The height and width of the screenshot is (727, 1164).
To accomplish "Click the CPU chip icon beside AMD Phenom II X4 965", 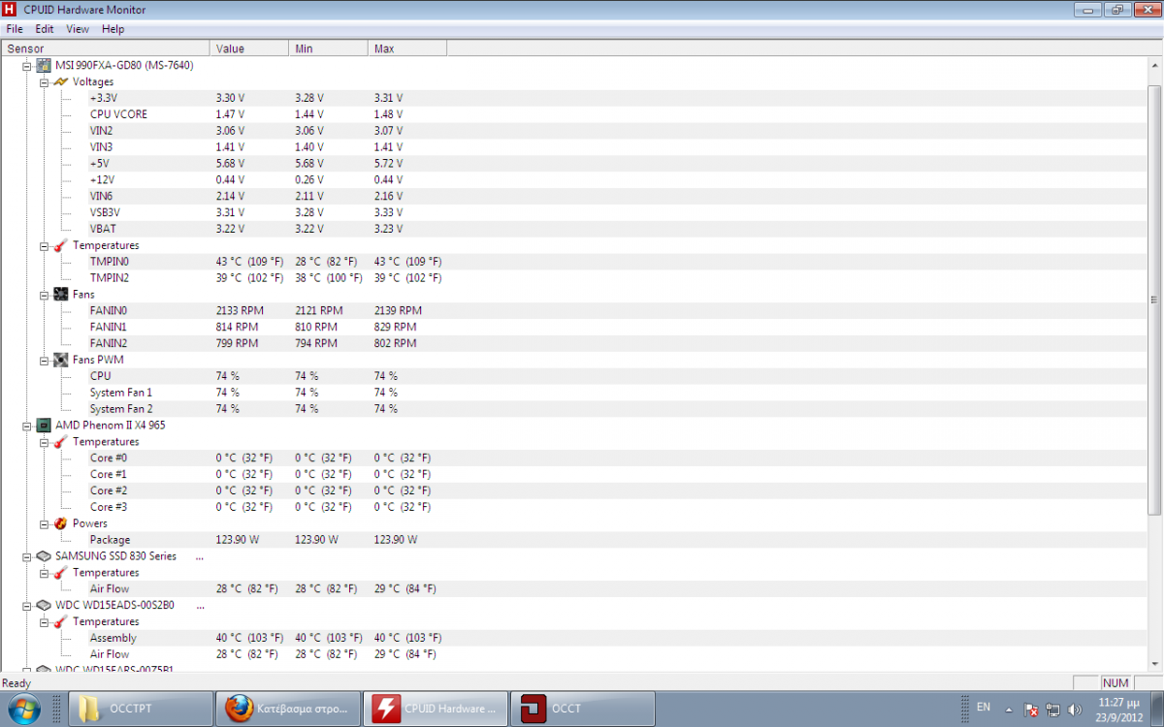I will click(44, 426).
